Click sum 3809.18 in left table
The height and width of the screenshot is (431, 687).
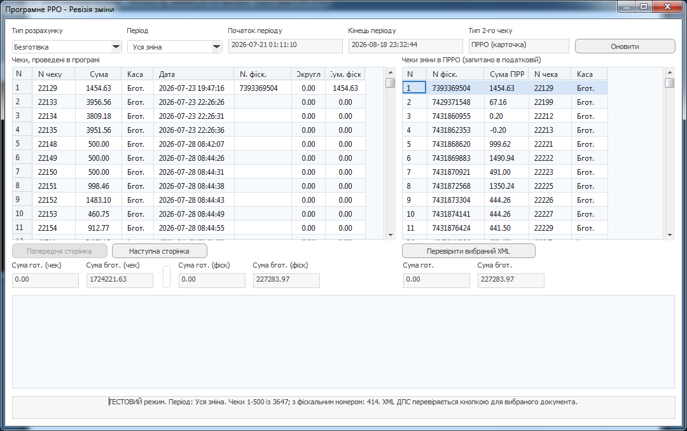(99, 116)
